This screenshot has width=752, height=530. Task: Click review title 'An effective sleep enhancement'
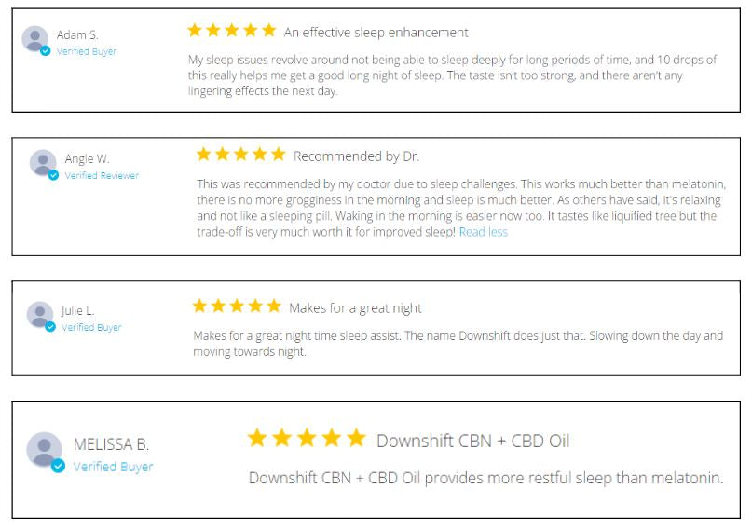coord(376,33)
